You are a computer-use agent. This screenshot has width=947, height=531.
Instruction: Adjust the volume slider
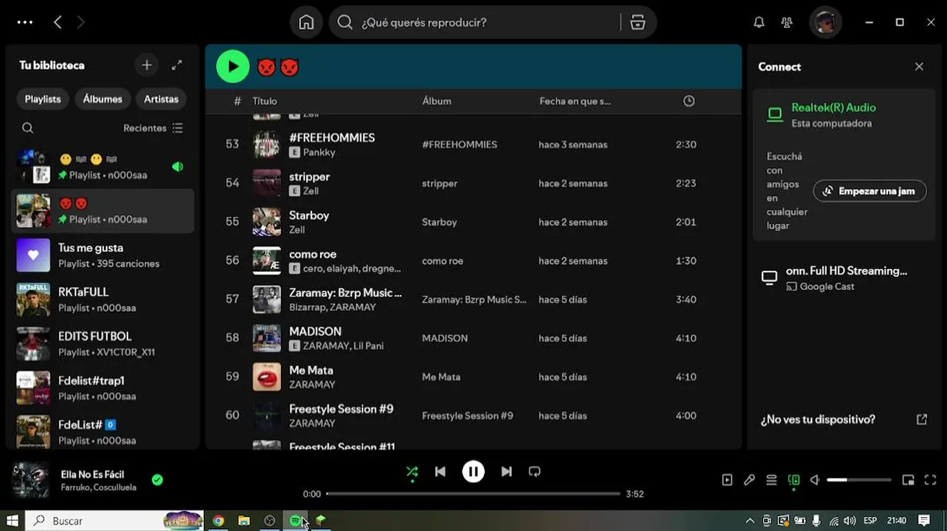(x=859, y=480)
